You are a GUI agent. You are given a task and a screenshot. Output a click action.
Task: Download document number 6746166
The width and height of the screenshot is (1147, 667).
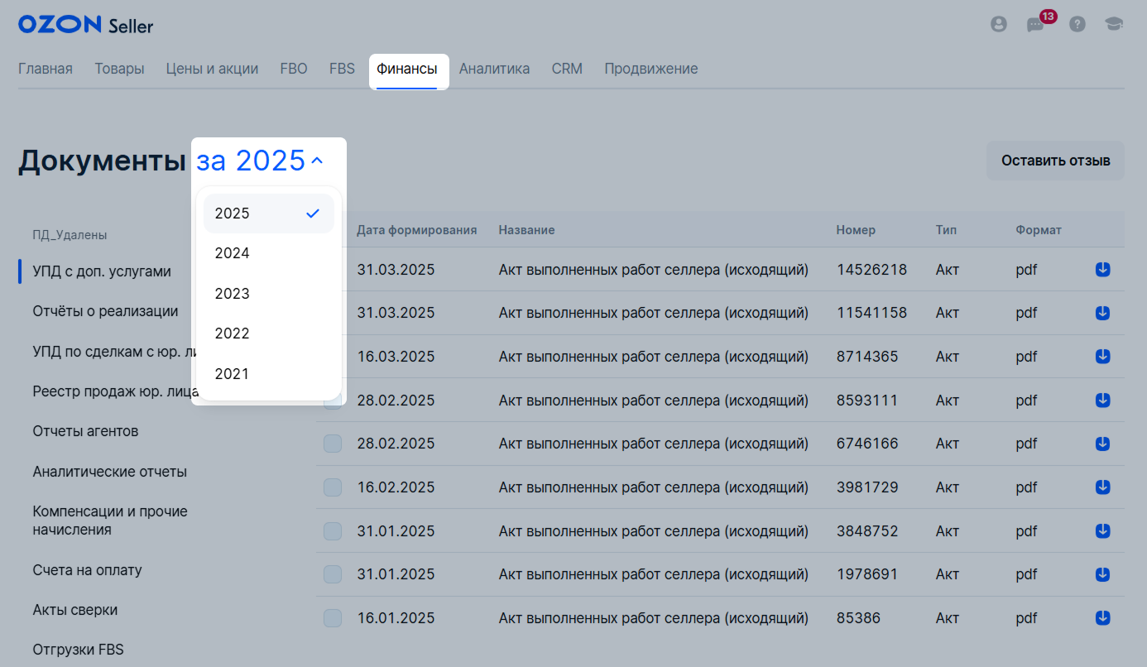click(1102, 444)
